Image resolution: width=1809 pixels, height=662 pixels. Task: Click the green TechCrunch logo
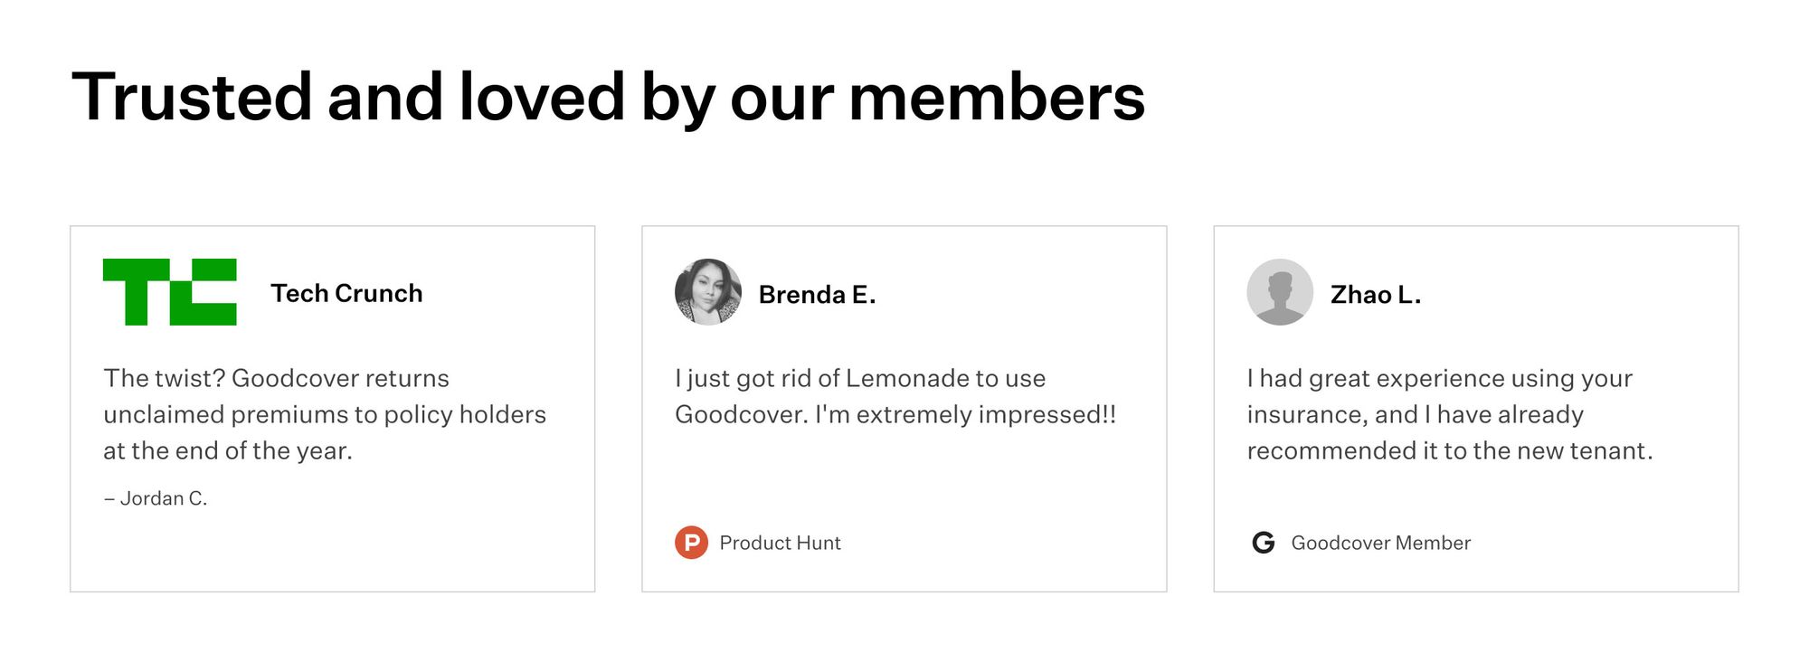[x=169, y=292]
